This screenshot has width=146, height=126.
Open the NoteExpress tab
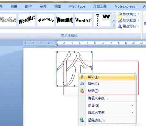(x=125, y=6)
